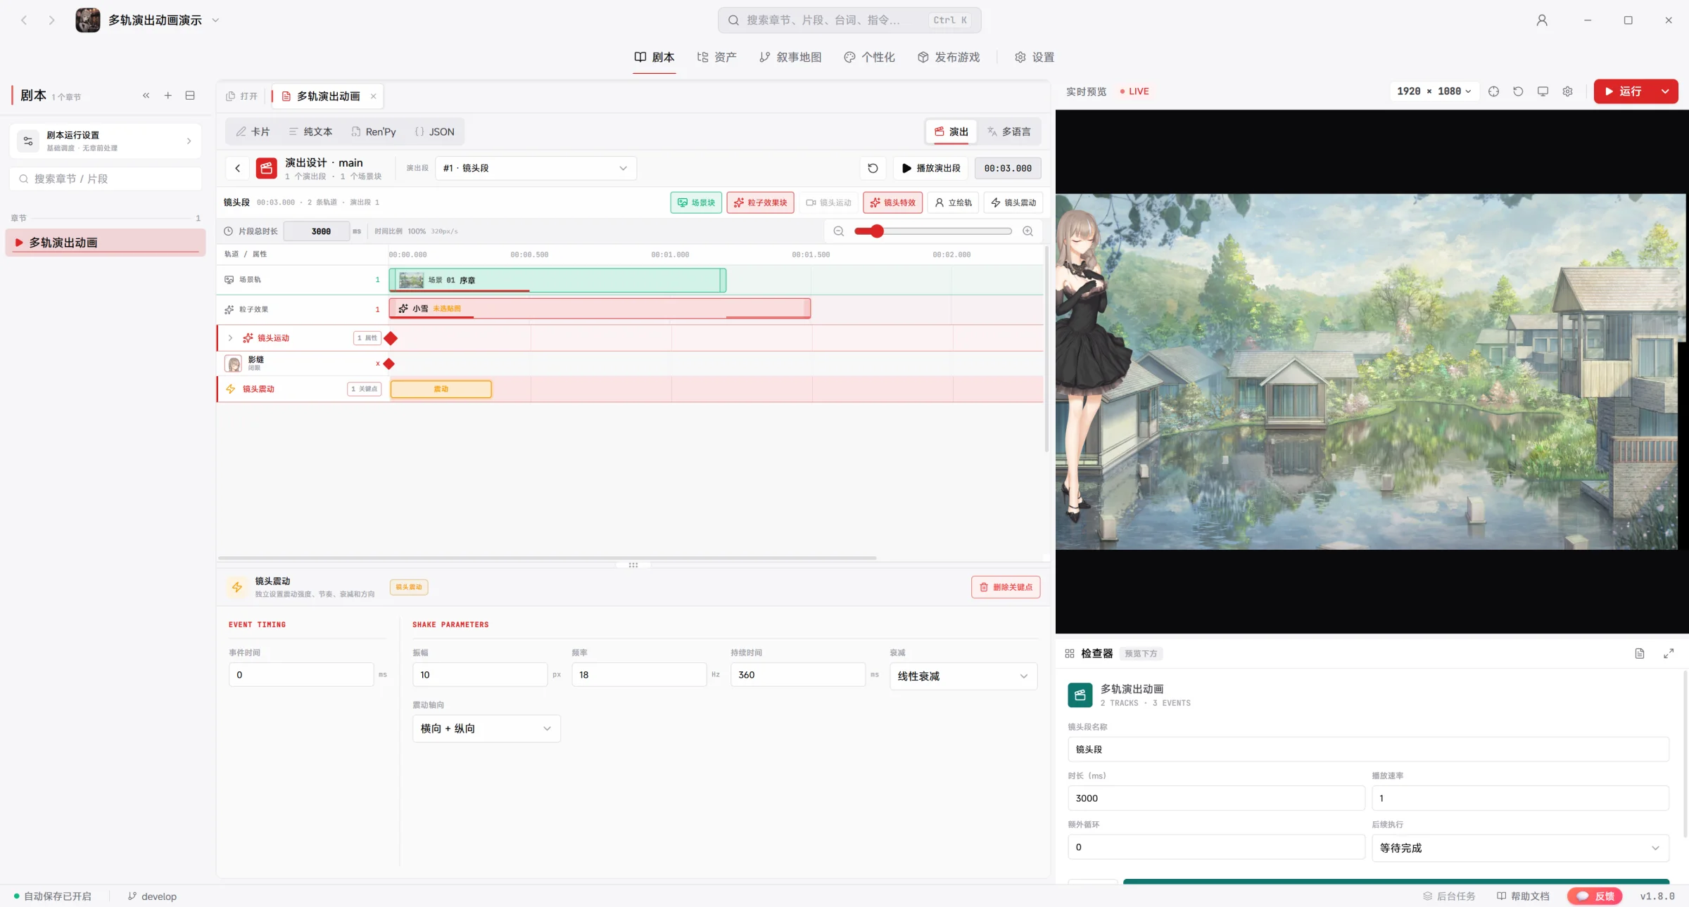Viewport: 1689px width, 907px height.
Task: Toggle the 镜头震动 track button
Action: tap(1013, 202)
